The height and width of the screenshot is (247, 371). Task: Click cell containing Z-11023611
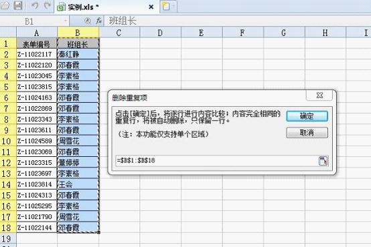37,130
